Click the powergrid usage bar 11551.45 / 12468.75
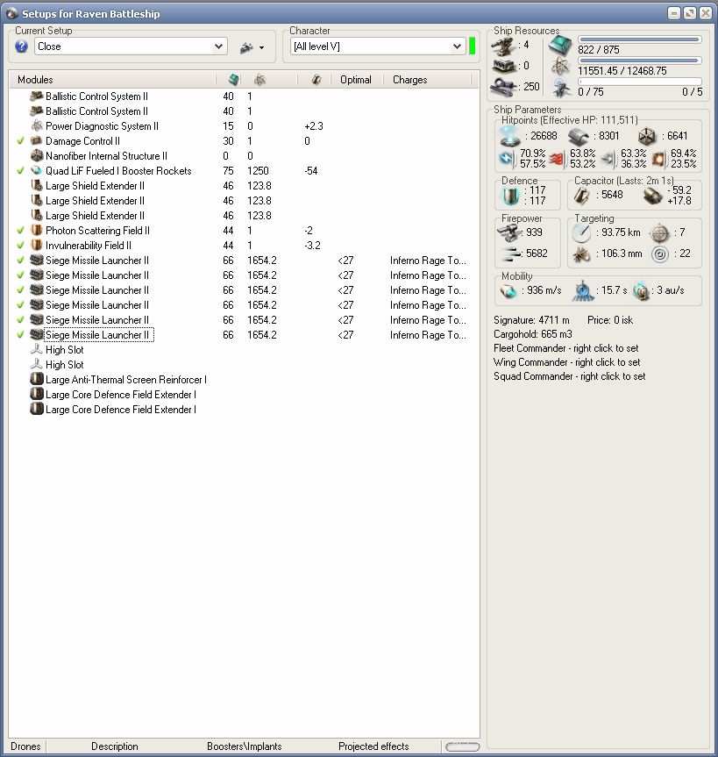 click(x=639, y=61)
